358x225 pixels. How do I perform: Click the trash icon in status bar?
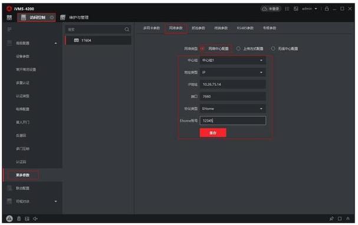(x=19, y=219)
